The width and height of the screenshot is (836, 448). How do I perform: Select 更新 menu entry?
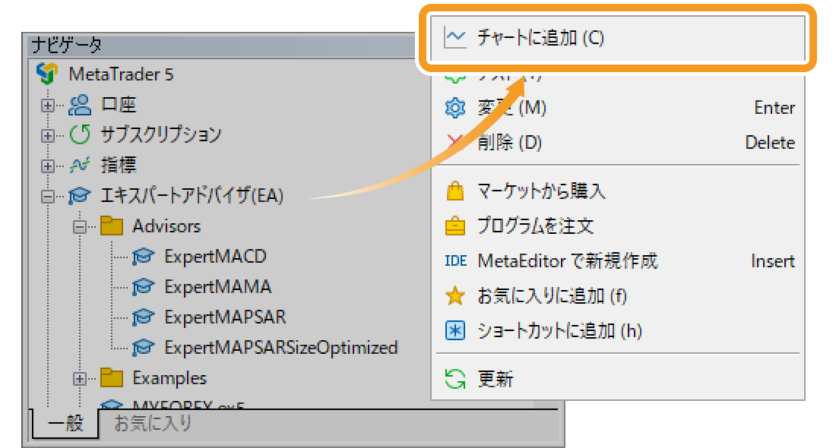pos(617,380)
